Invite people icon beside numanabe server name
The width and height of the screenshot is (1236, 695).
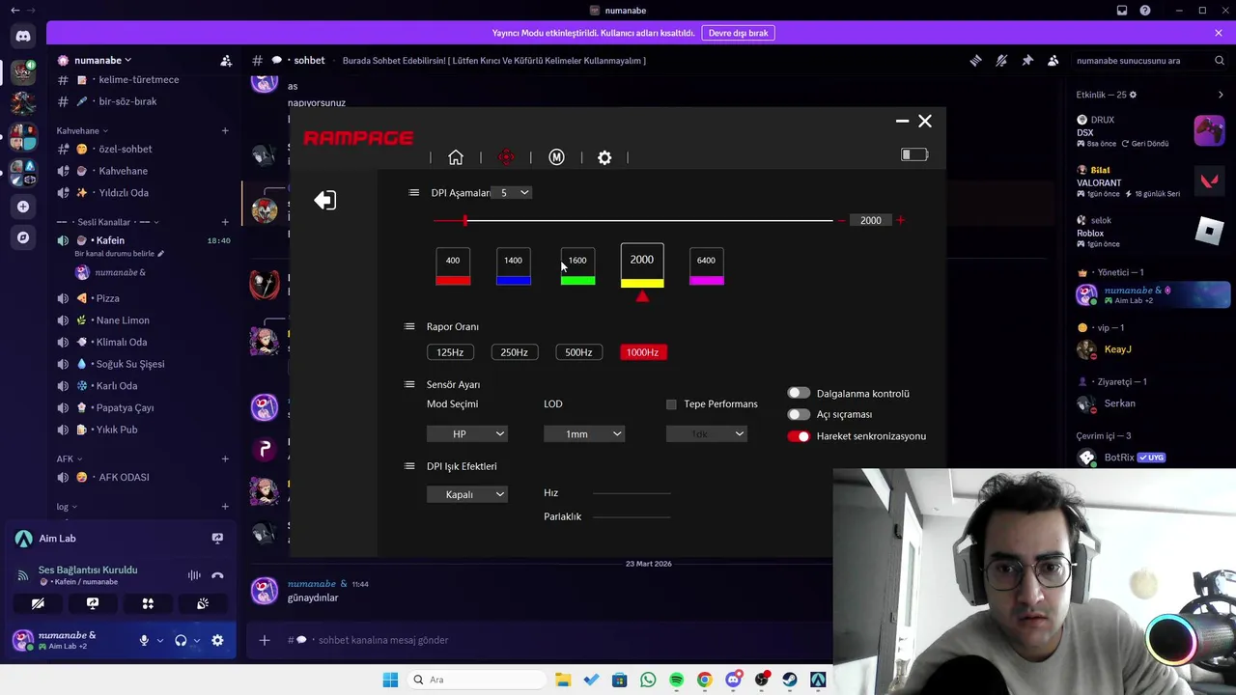click(x=226, y=60)
